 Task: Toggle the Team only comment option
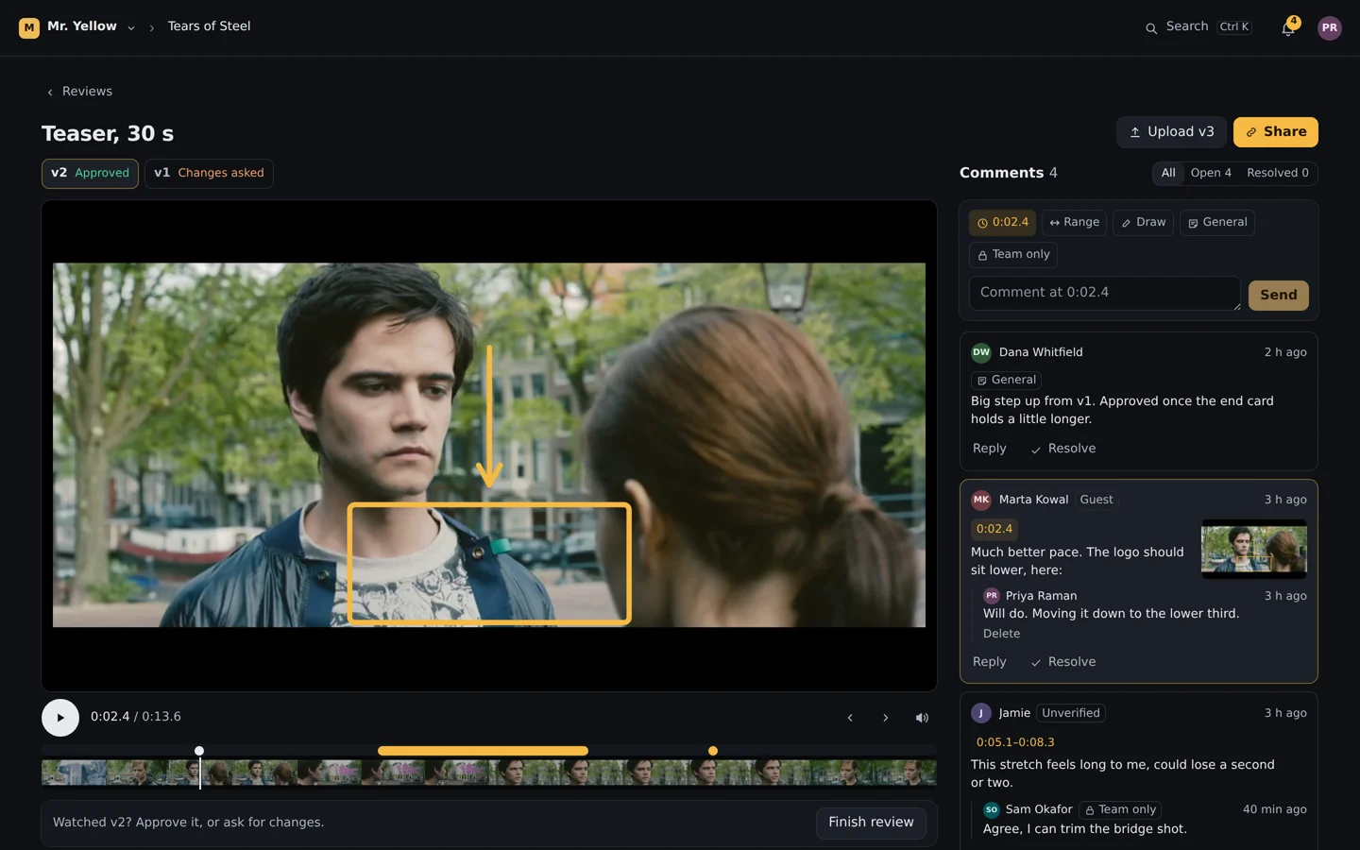pyautogui.click(x=1013, y=255)
